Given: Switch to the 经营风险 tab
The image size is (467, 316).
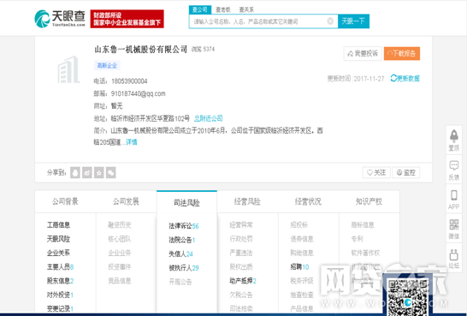Looking at the screenshot, I should [x=247, y=202].
